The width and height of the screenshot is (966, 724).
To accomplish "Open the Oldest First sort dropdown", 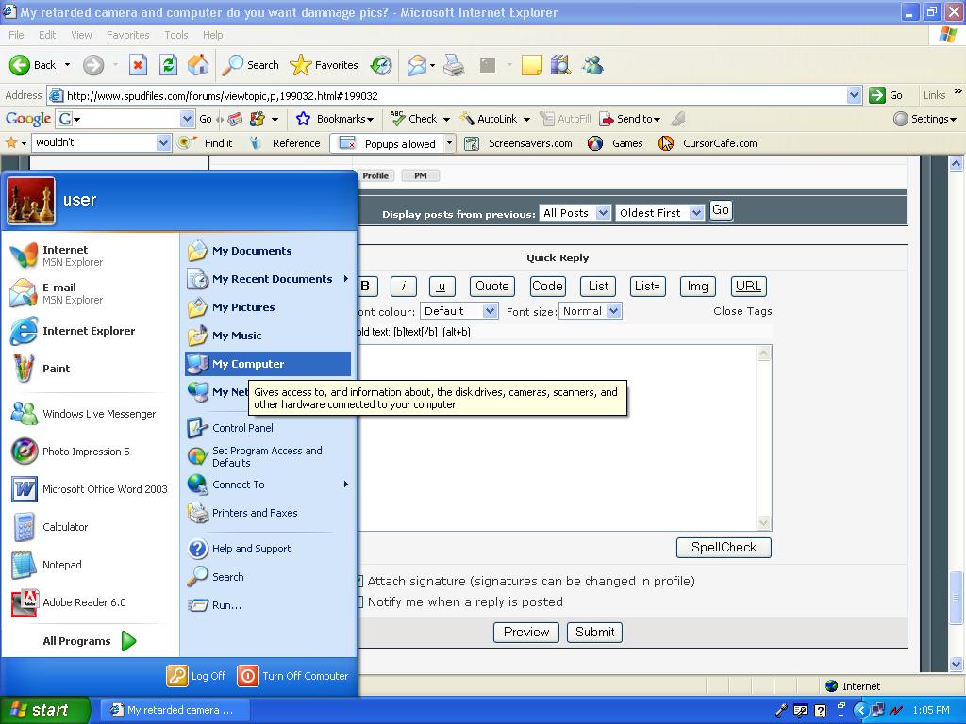I will coord(658,213).
